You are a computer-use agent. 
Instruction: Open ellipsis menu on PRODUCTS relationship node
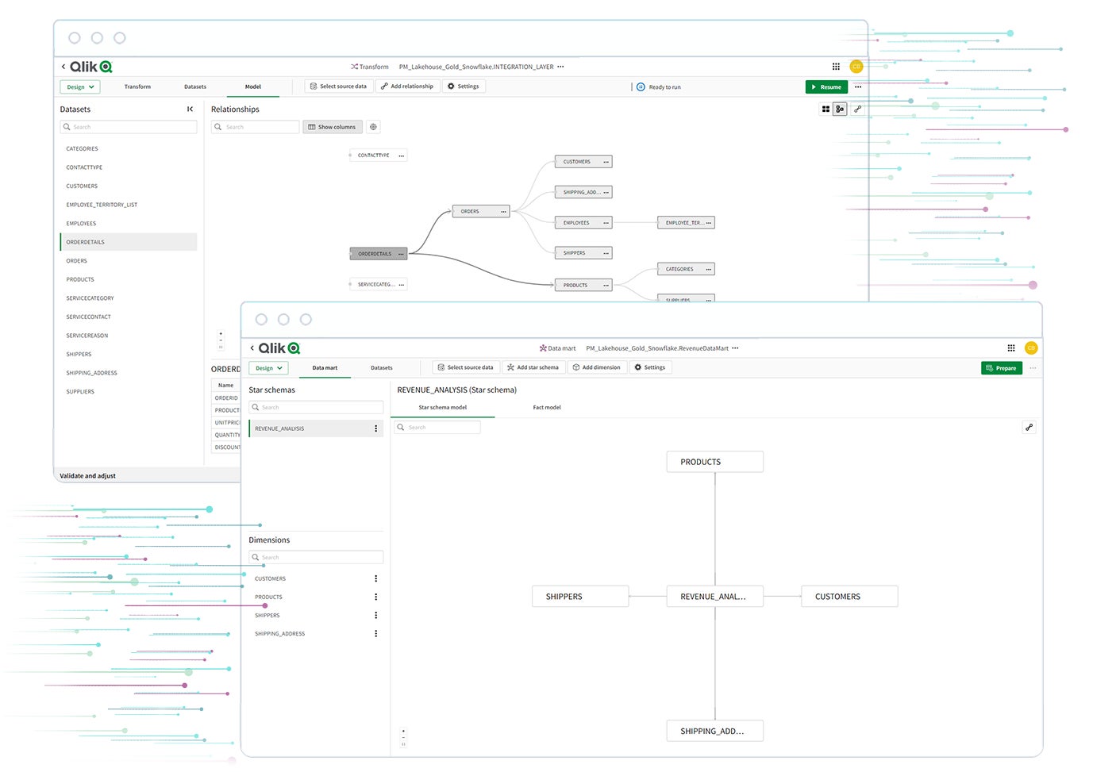coord(606,286)
